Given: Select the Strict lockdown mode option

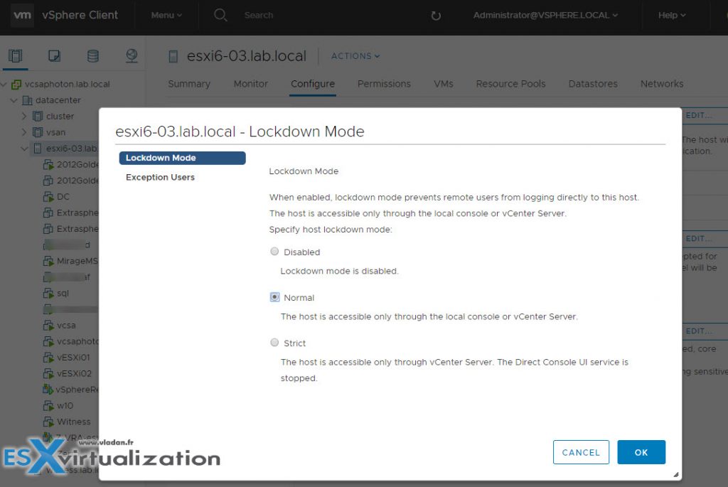Looking at the screenshot, I should (274, 343).
